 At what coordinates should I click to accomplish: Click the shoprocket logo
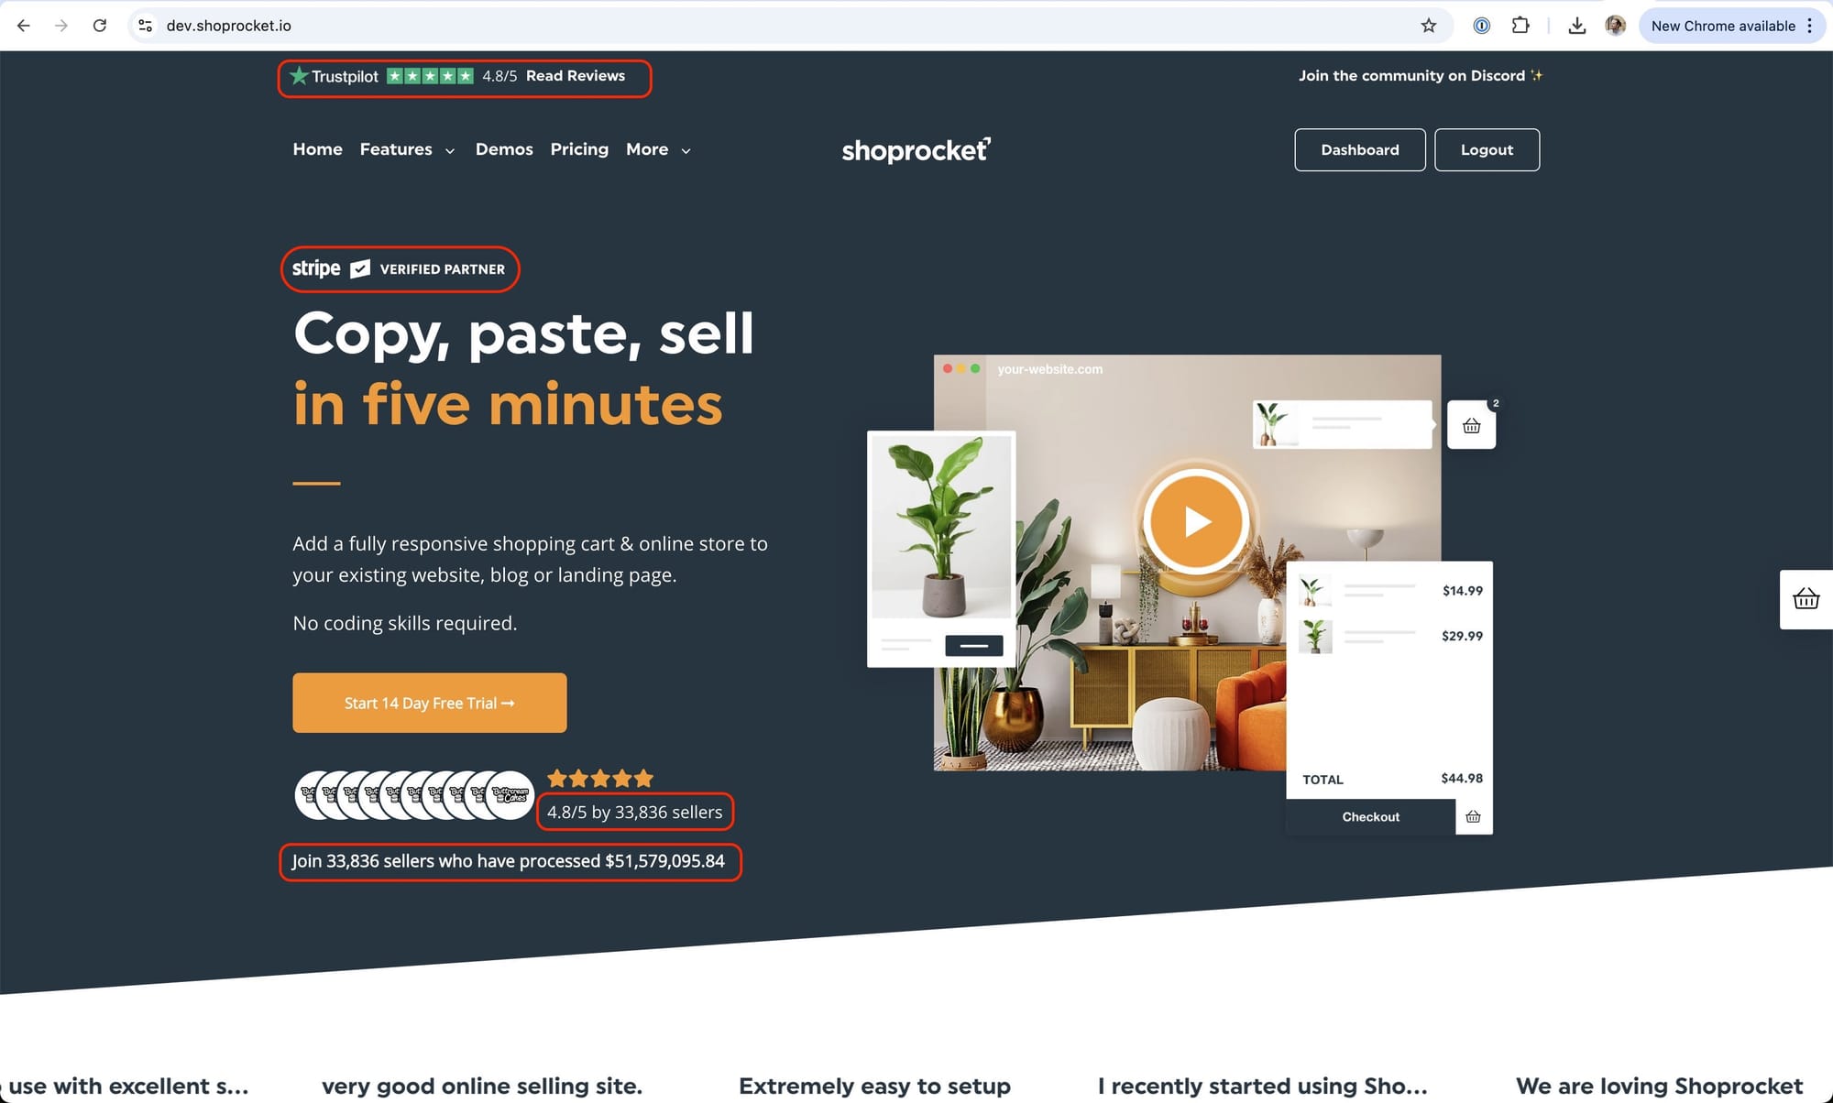click(x=916, y=149)
